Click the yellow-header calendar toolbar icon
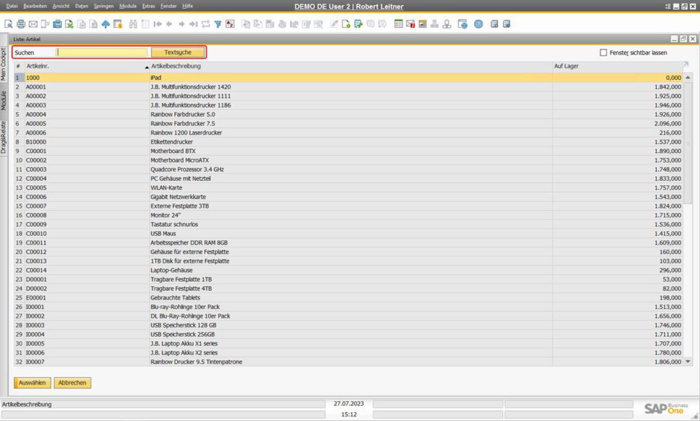700x421 pixels. pyautogui.click(x=422, y=24)
